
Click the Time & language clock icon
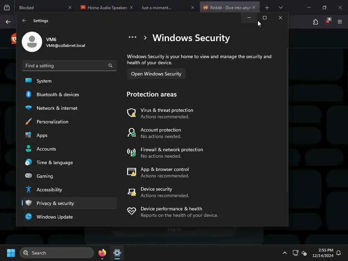pos(29,162)
